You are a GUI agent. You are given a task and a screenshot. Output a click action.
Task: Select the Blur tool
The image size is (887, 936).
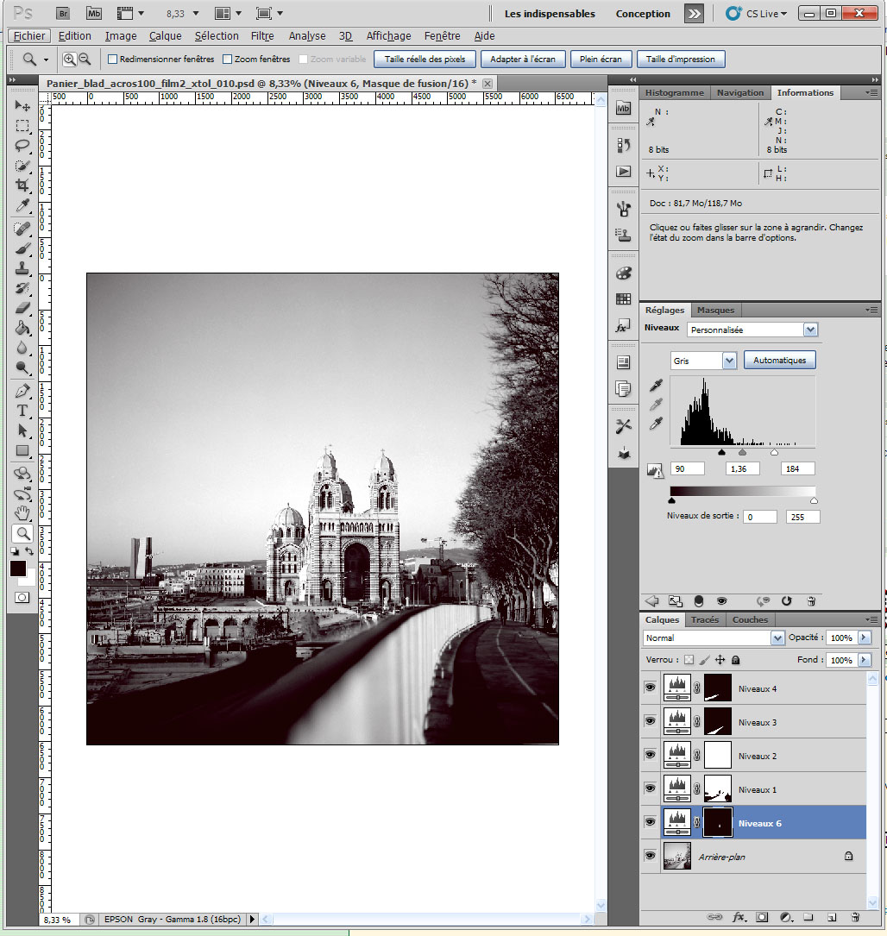[x=22, y=348]
